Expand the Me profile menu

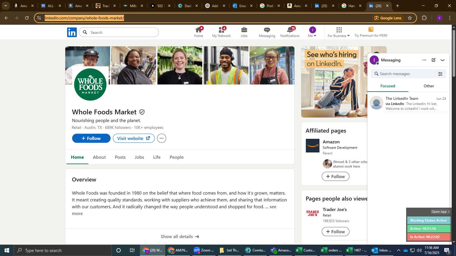pyautogui.click(x=312, y=32)
